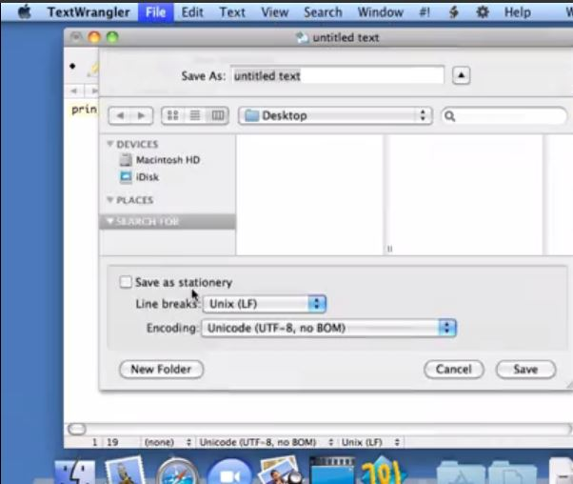
Task: Open the Scripts menu icon
Action: pyautogui.click(x=453, y=12)
